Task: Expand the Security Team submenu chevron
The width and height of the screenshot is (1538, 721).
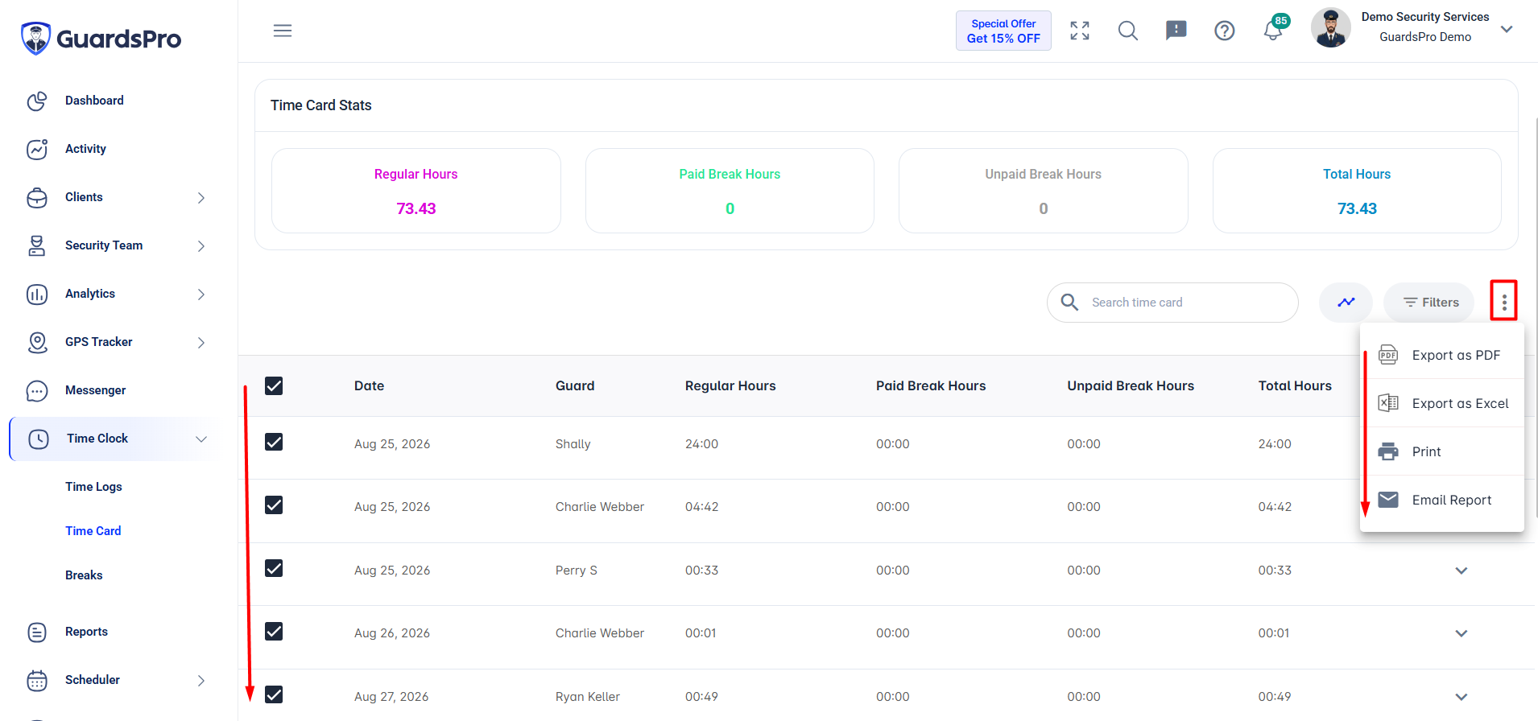Action: coord(201,246)
